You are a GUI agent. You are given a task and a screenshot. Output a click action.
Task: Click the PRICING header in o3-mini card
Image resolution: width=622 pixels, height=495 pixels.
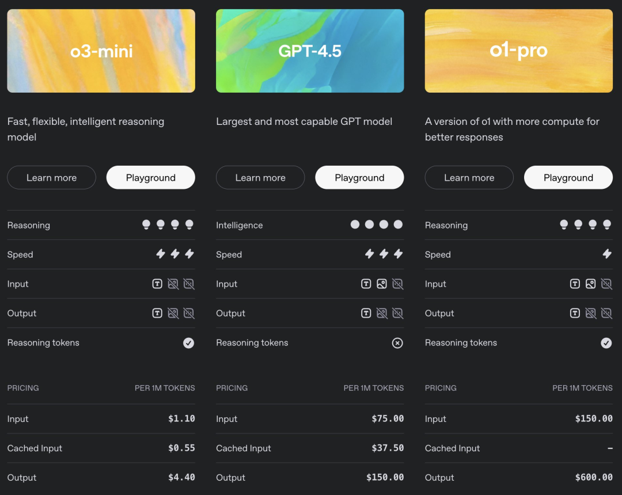[23, 388]
